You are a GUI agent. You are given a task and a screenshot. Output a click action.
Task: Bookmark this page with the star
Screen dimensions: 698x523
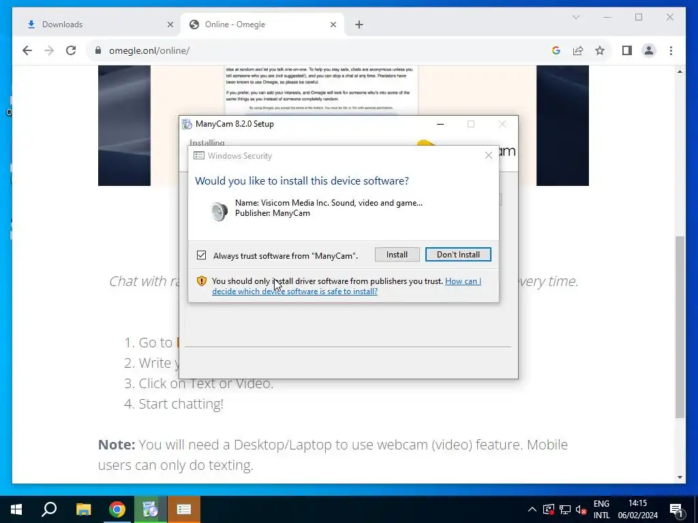pyautogui.click(x=600, y=50)
